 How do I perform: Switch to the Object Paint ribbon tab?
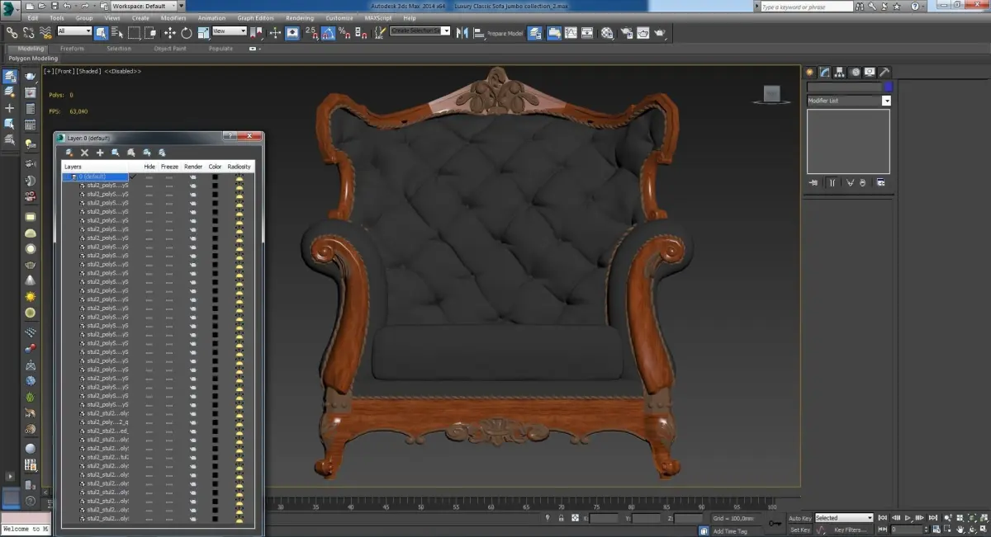coord(170,49)
